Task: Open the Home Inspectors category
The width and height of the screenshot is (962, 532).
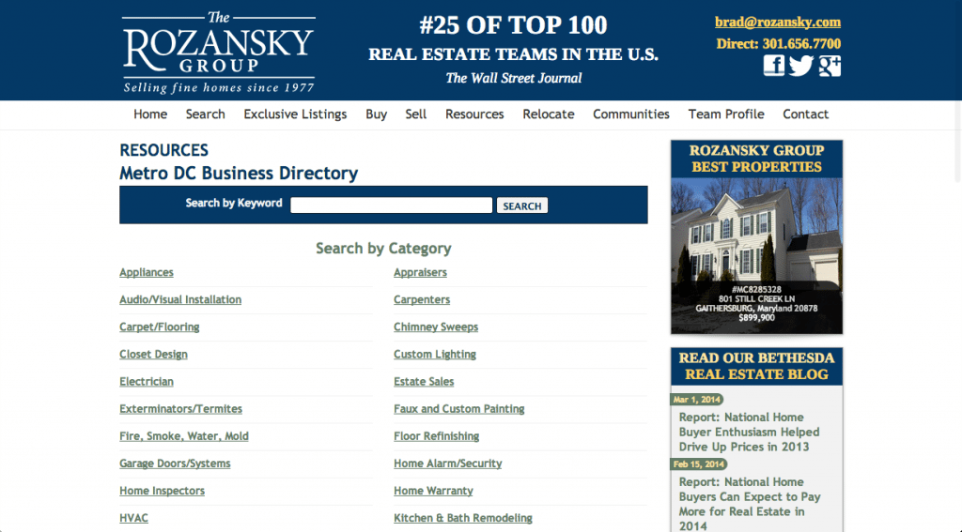Action: pos(162,491)
